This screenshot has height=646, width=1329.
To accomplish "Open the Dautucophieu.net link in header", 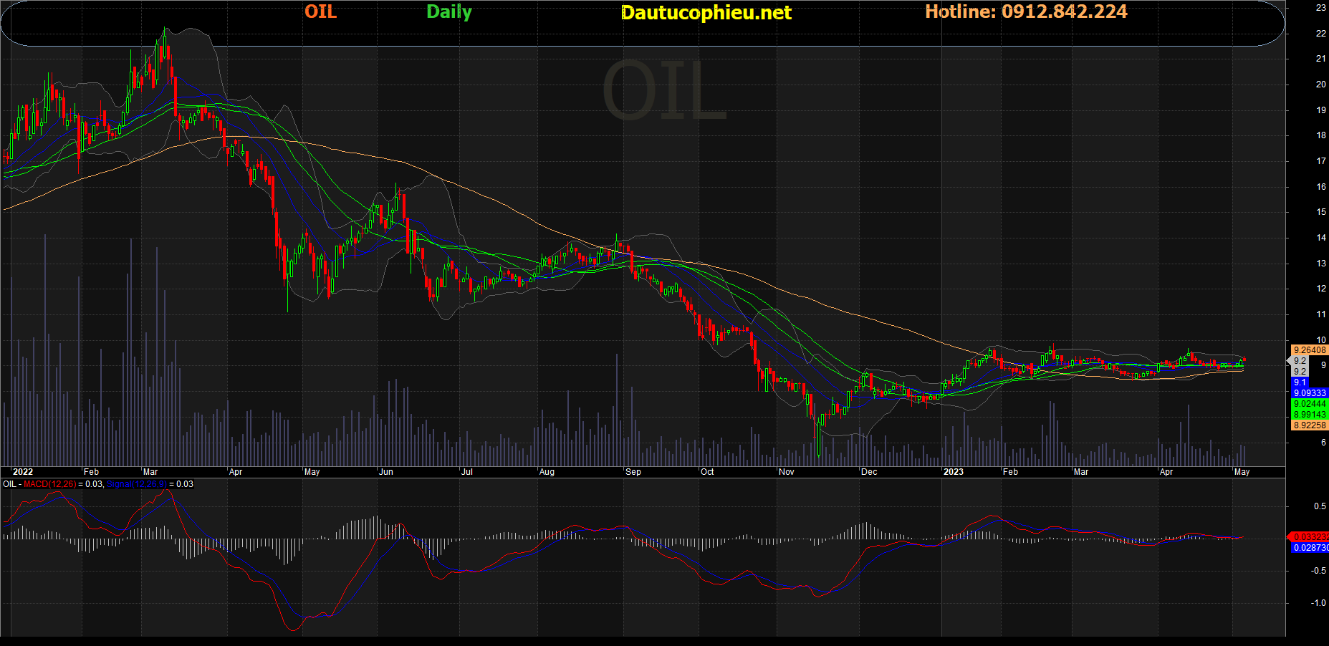I will click(x=706, y=13).
